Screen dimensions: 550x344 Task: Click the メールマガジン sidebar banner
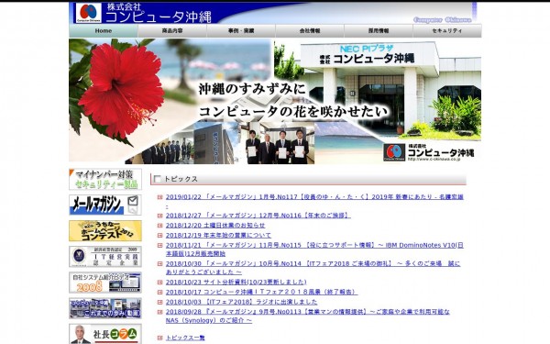(x=105, y=205)
